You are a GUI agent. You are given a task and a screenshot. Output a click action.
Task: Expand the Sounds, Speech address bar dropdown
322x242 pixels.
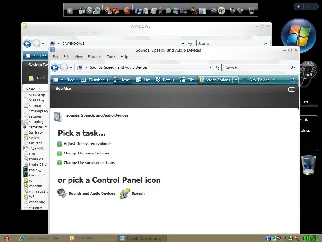point(210,67)
